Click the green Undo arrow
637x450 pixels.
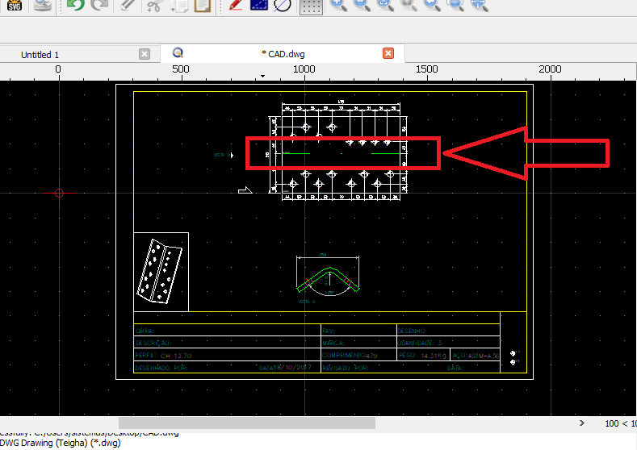pos(74,5)
